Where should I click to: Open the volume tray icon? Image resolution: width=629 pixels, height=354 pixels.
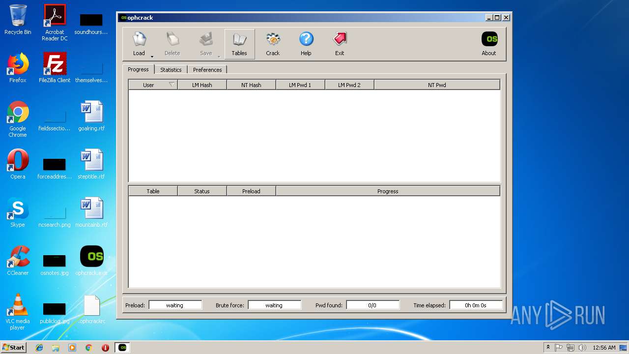point(582,348)
